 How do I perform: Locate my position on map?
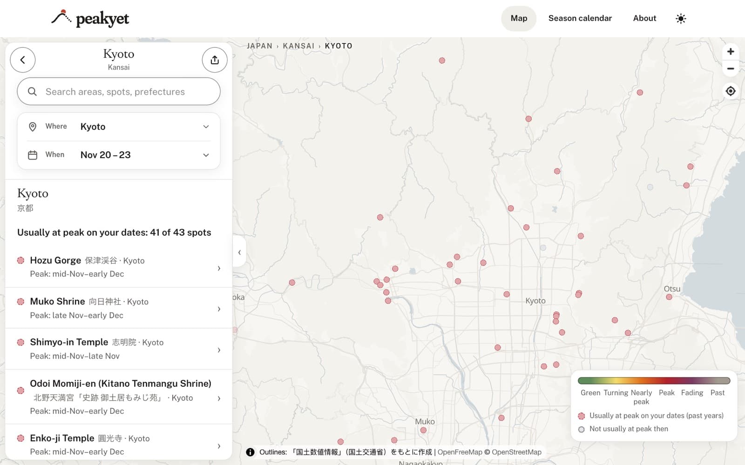click(731, 91)
